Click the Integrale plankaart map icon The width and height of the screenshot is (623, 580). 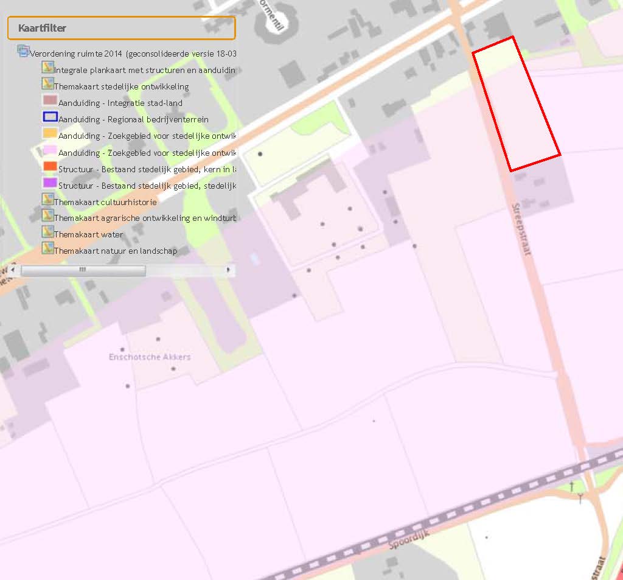point(47,67)
